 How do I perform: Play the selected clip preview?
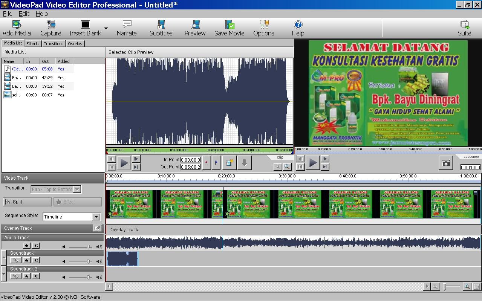pos(124,163)
